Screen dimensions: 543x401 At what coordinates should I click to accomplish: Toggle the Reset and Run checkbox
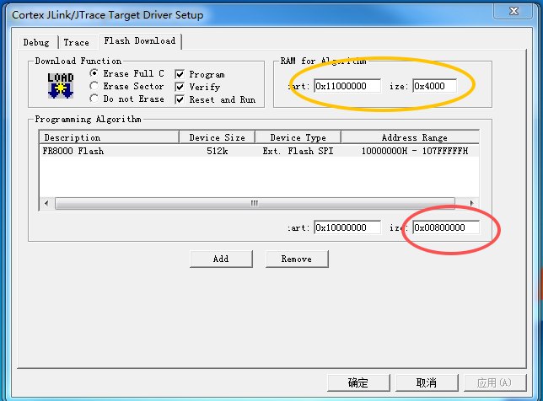click(180, 99)
